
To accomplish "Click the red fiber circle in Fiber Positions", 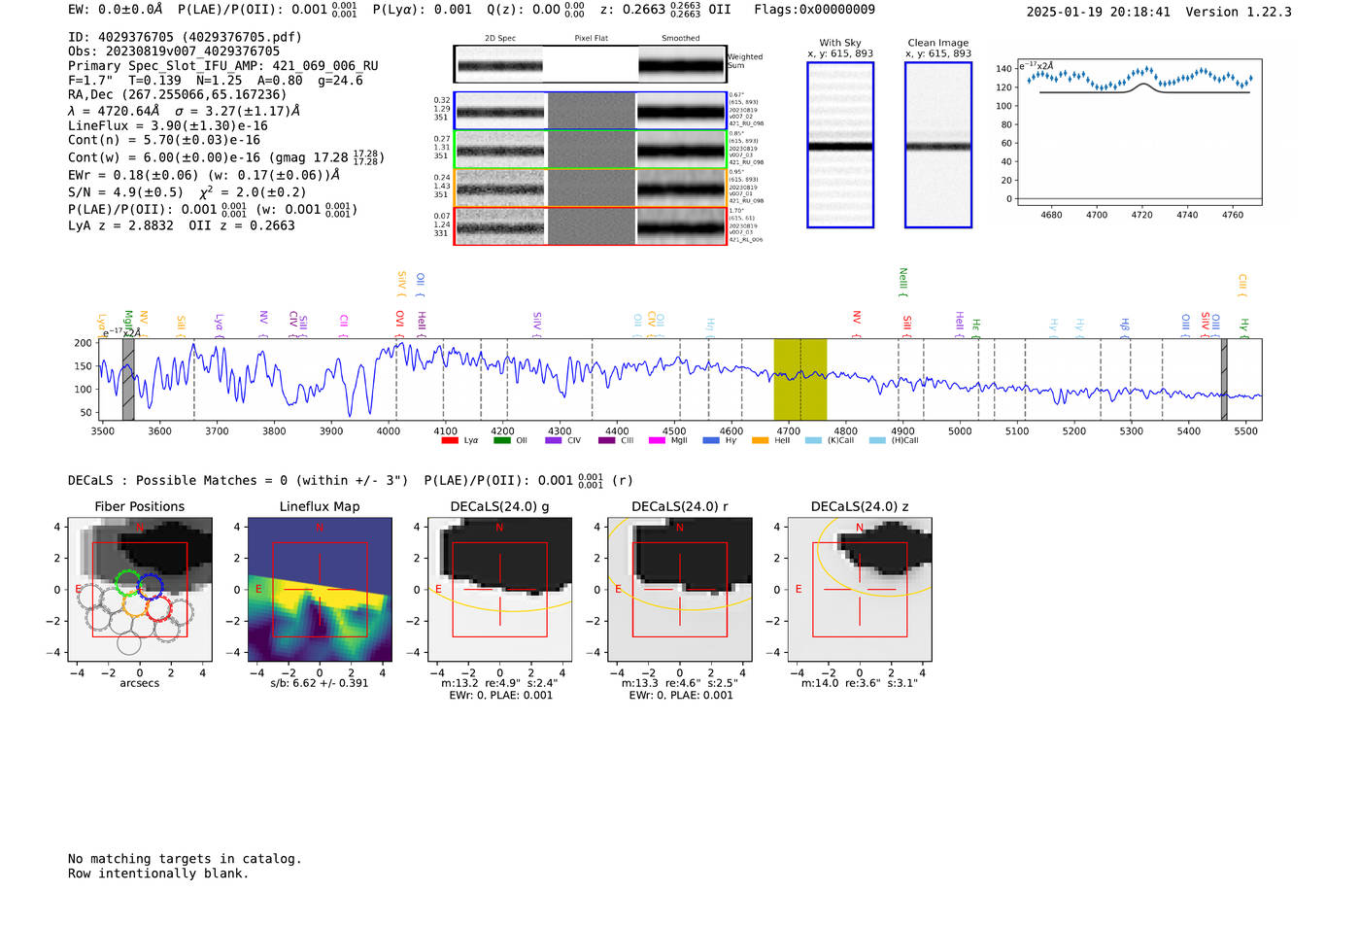I will tap(158, 609).
